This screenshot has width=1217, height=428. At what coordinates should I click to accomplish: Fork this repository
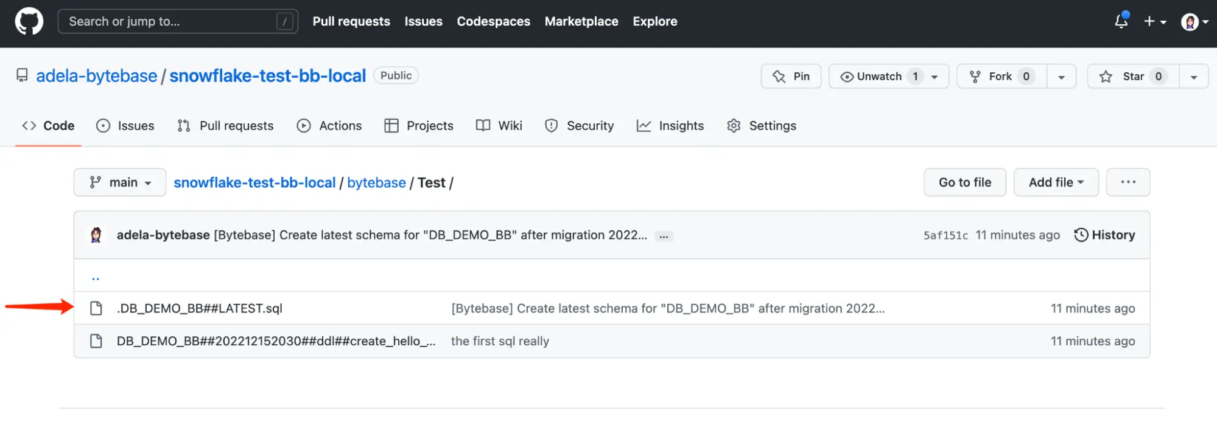(1001, 76)
